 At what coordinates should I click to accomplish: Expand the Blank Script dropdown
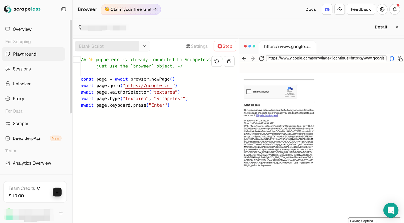tap(112, 46)
